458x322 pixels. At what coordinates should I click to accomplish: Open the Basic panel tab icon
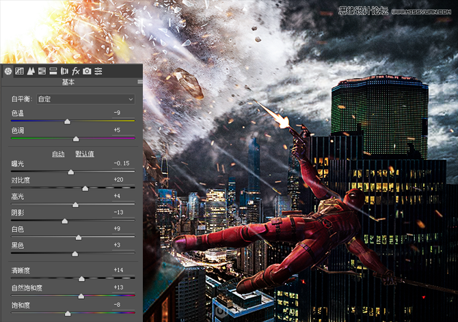[8, 71]
